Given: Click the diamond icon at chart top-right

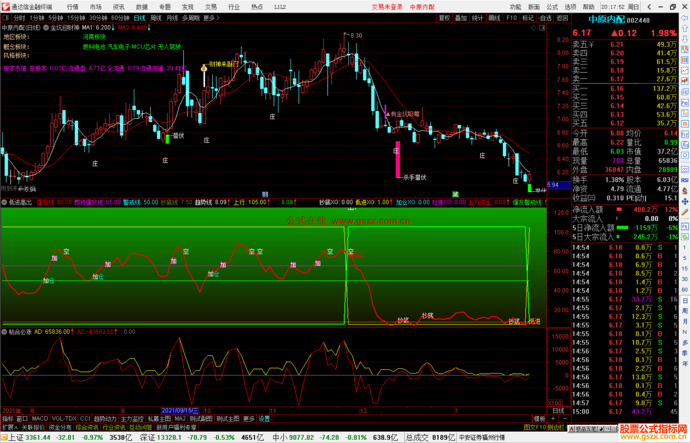Looking at the screenshot, I should 533,28.
